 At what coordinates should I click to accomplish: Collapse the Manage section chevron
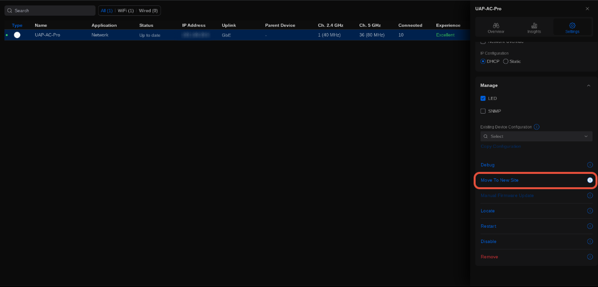point(589,85)
